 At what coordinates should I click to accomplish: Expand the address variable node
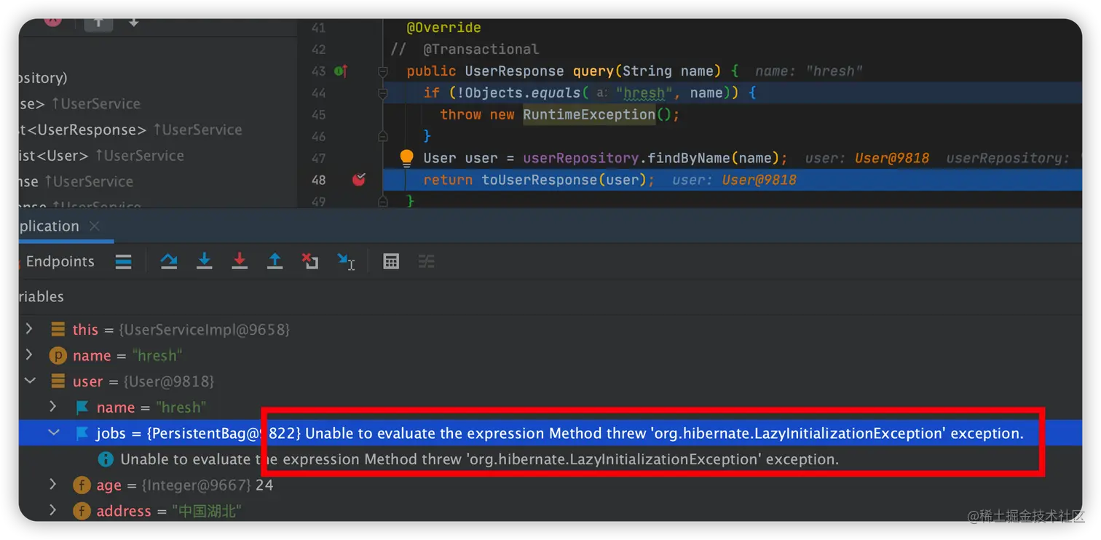[x=52, y=510]
